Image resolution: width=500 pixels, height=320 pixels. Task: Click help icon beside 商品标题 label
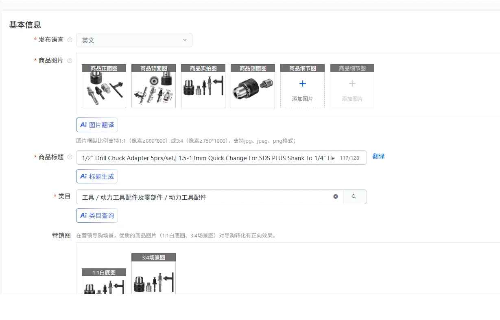[x=70, y=157]
